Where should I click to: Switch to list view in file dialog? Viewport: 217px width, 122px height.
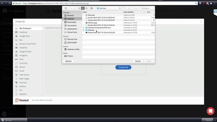83,8
